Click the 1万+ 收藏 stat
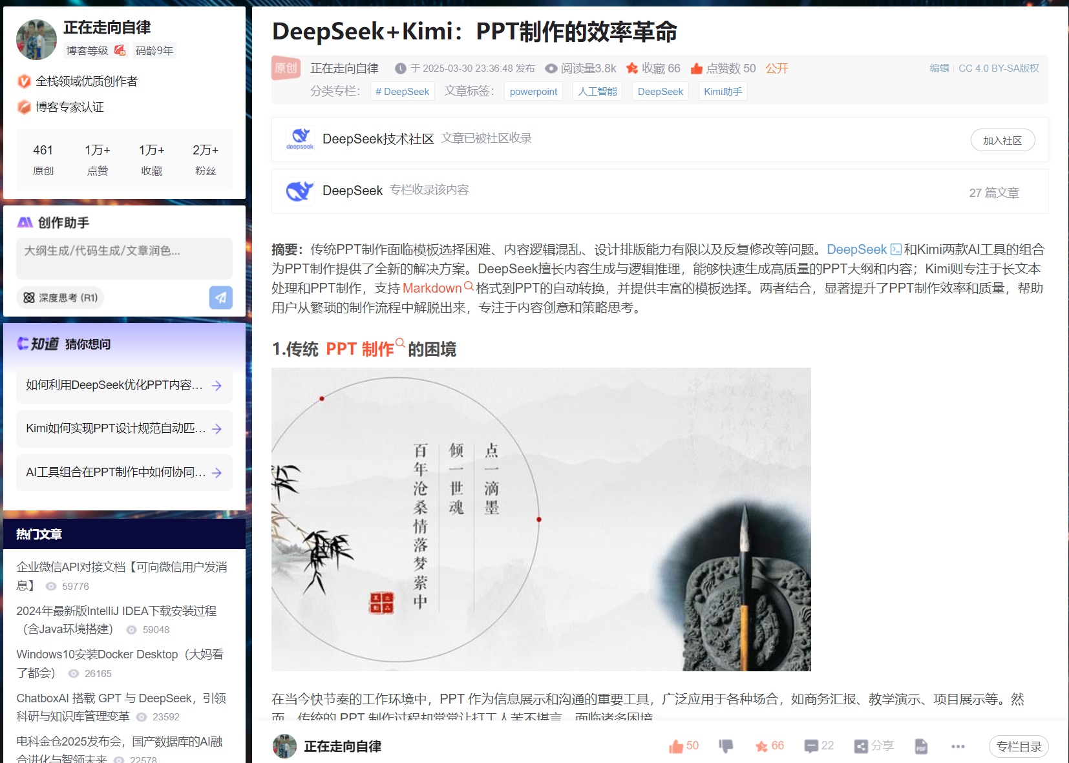This screenshot has height=763, width=1069. click(152, 160)
